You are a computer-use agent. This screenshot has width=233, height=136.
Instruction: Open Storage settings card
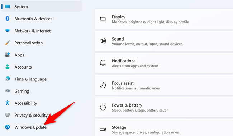pyautogui.click(x=163, y=128)
